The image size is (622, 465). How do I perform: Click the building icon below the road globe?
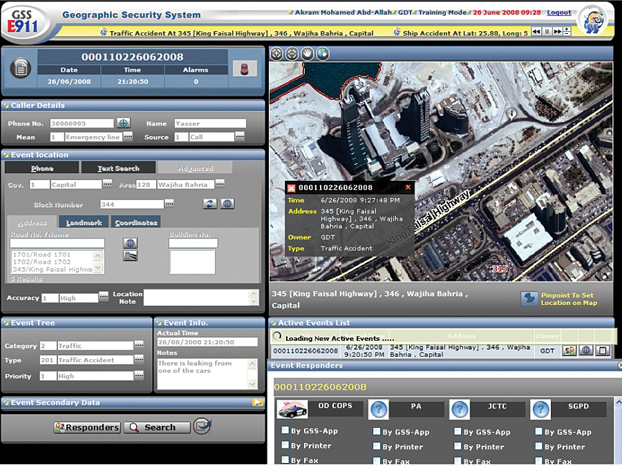tap(130, 256)
